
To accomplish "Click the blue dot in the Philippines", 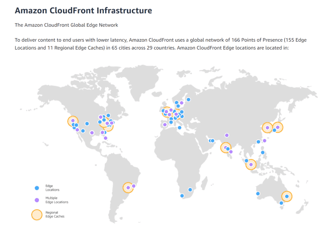I will 263,152.
